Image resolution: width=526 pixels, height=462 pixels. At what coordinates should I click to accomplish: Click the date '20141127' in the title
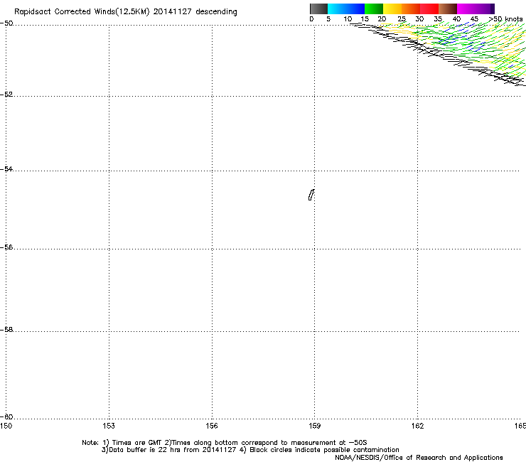tap(173, 12)
